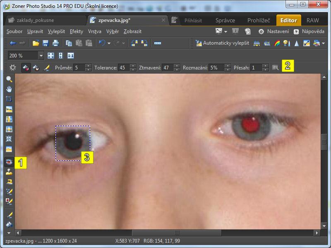This screenshot has width=331, height=248.
Task: Click the Open file folder icon
Action: [x=36, y=43]
